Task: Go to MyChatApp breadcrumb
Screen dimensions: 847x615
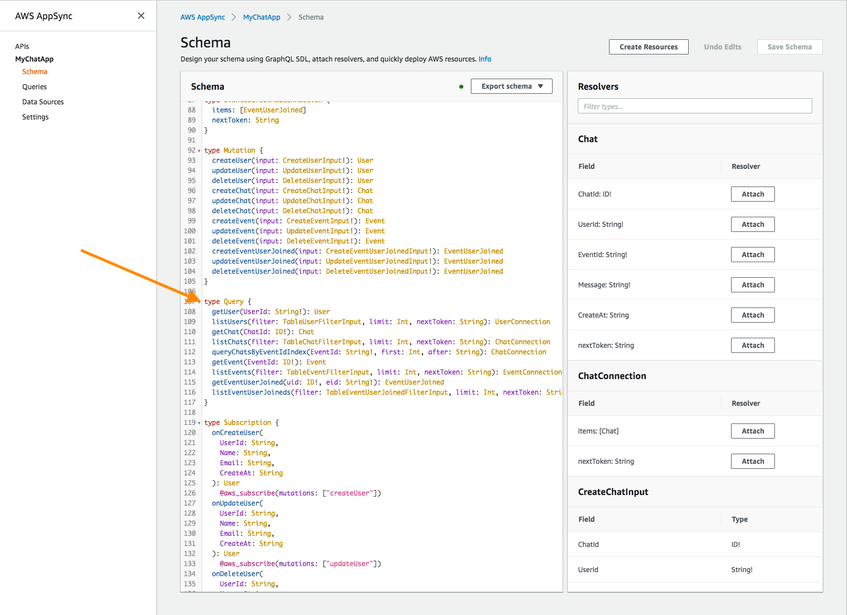Action: (x=262, y=17)
